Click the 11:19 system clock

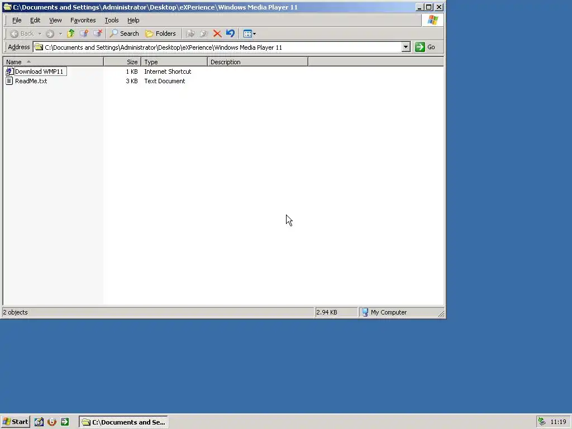point(558,422)
